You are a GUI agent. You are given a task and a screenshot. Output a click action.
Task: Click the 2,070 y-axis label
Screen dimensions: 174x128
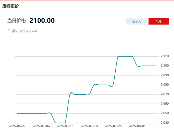(165, 94)
